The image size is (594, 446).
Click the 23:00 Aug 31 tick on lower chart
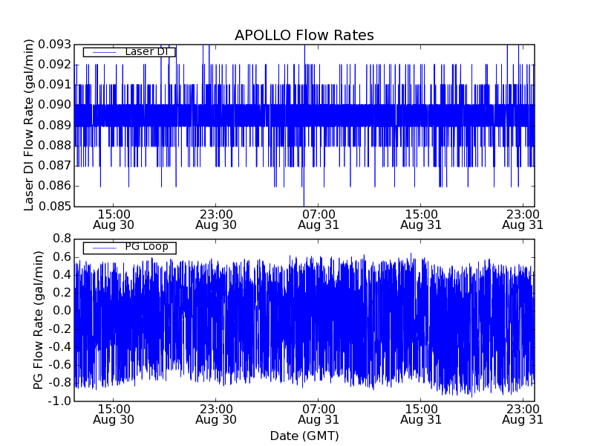pos(523,414)
